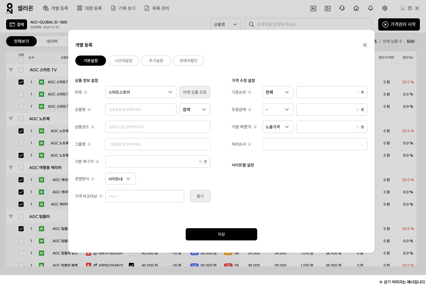Click the customer support headset icon
The height and width of the screenshot is (286, 426).
tap(342, 8)
